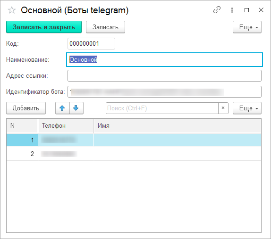Image resolution: width=271 pixels, height=239 pixels.
Task: Open the top Еще dropdown menu
Action: coord(247,27)
